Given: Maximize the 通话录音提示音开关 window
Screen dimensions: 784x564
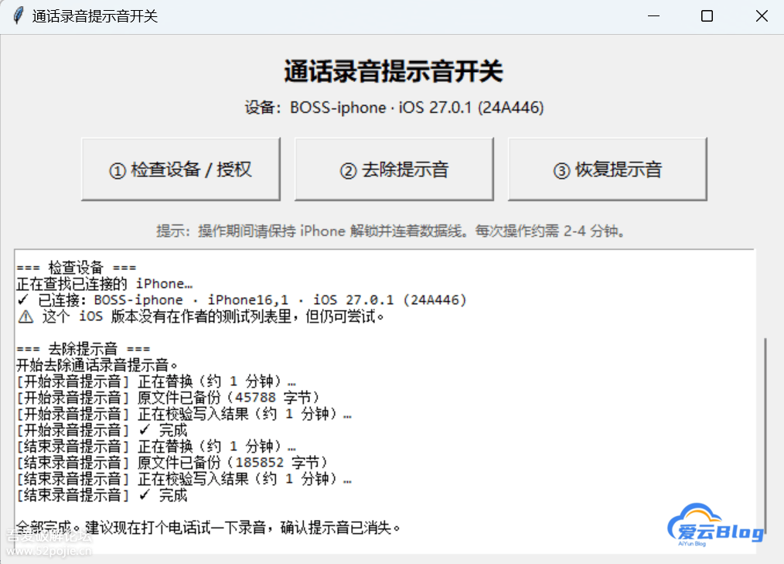Looking at the screenshot, I should [707, 16].
